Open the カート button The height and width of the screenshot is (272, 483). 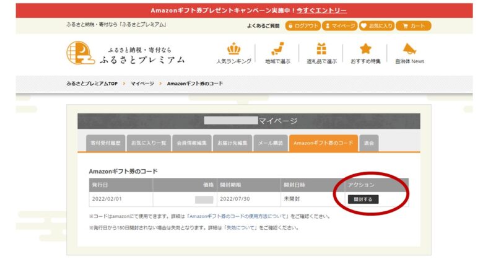pyautogui.click(x=414, y=26)
